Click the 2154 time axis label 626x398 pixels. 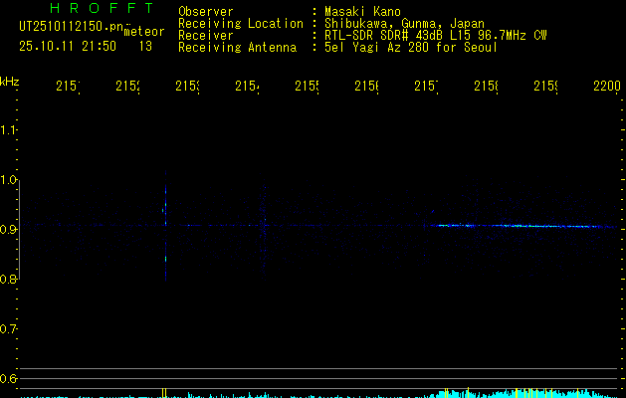point(247,86)
